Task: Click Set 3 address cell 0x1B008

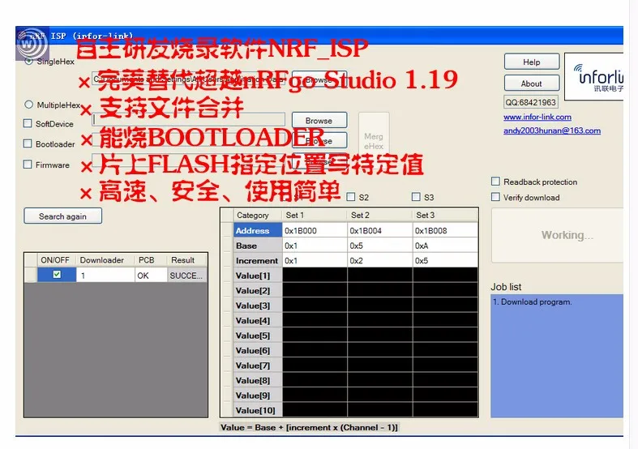Action: point(445,230)
